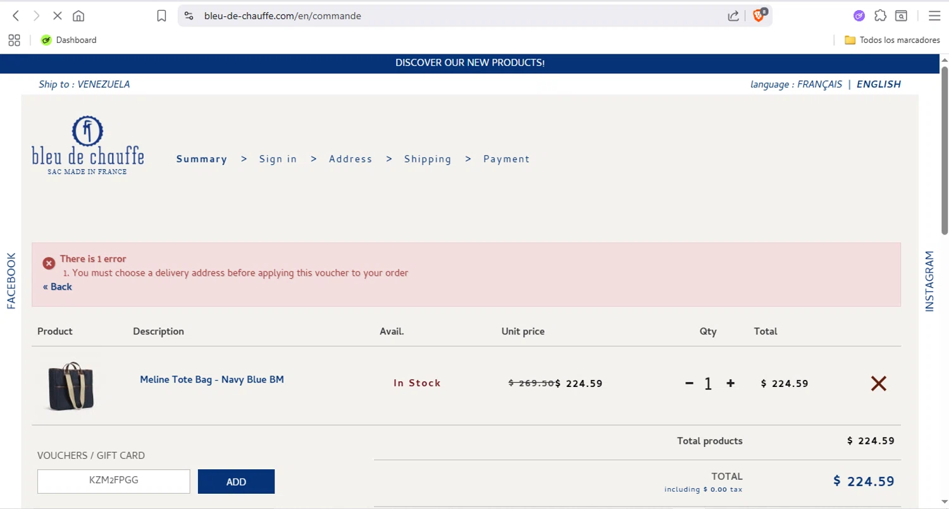Screen dimensions: 949x509
Task: Open the purple extension icon
Action: point(859,16)
